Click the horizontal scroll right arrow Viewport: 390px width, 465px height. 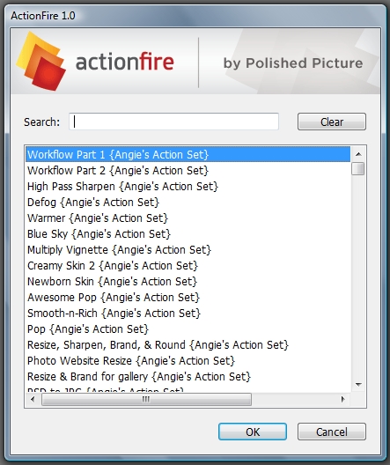pos(342,400)
